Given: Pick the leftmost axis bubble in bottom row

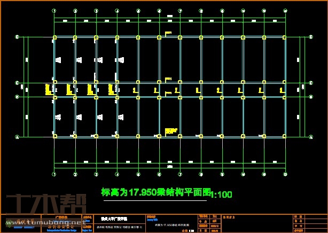Looking at the screenshot, I should (54, 174).
